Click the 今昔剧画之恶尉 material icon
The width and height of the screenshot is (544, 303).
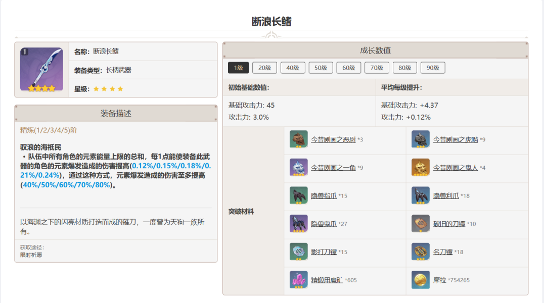click(x=298, y=139)
